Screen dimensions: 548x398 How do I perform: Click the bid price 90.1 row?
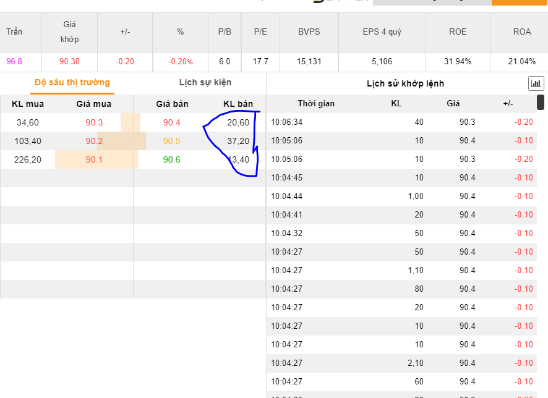(x=94, y=160)
